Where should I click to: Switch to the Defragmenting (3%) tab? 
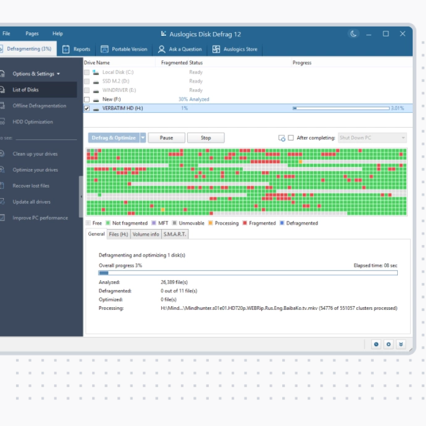(x=28, y=48)
